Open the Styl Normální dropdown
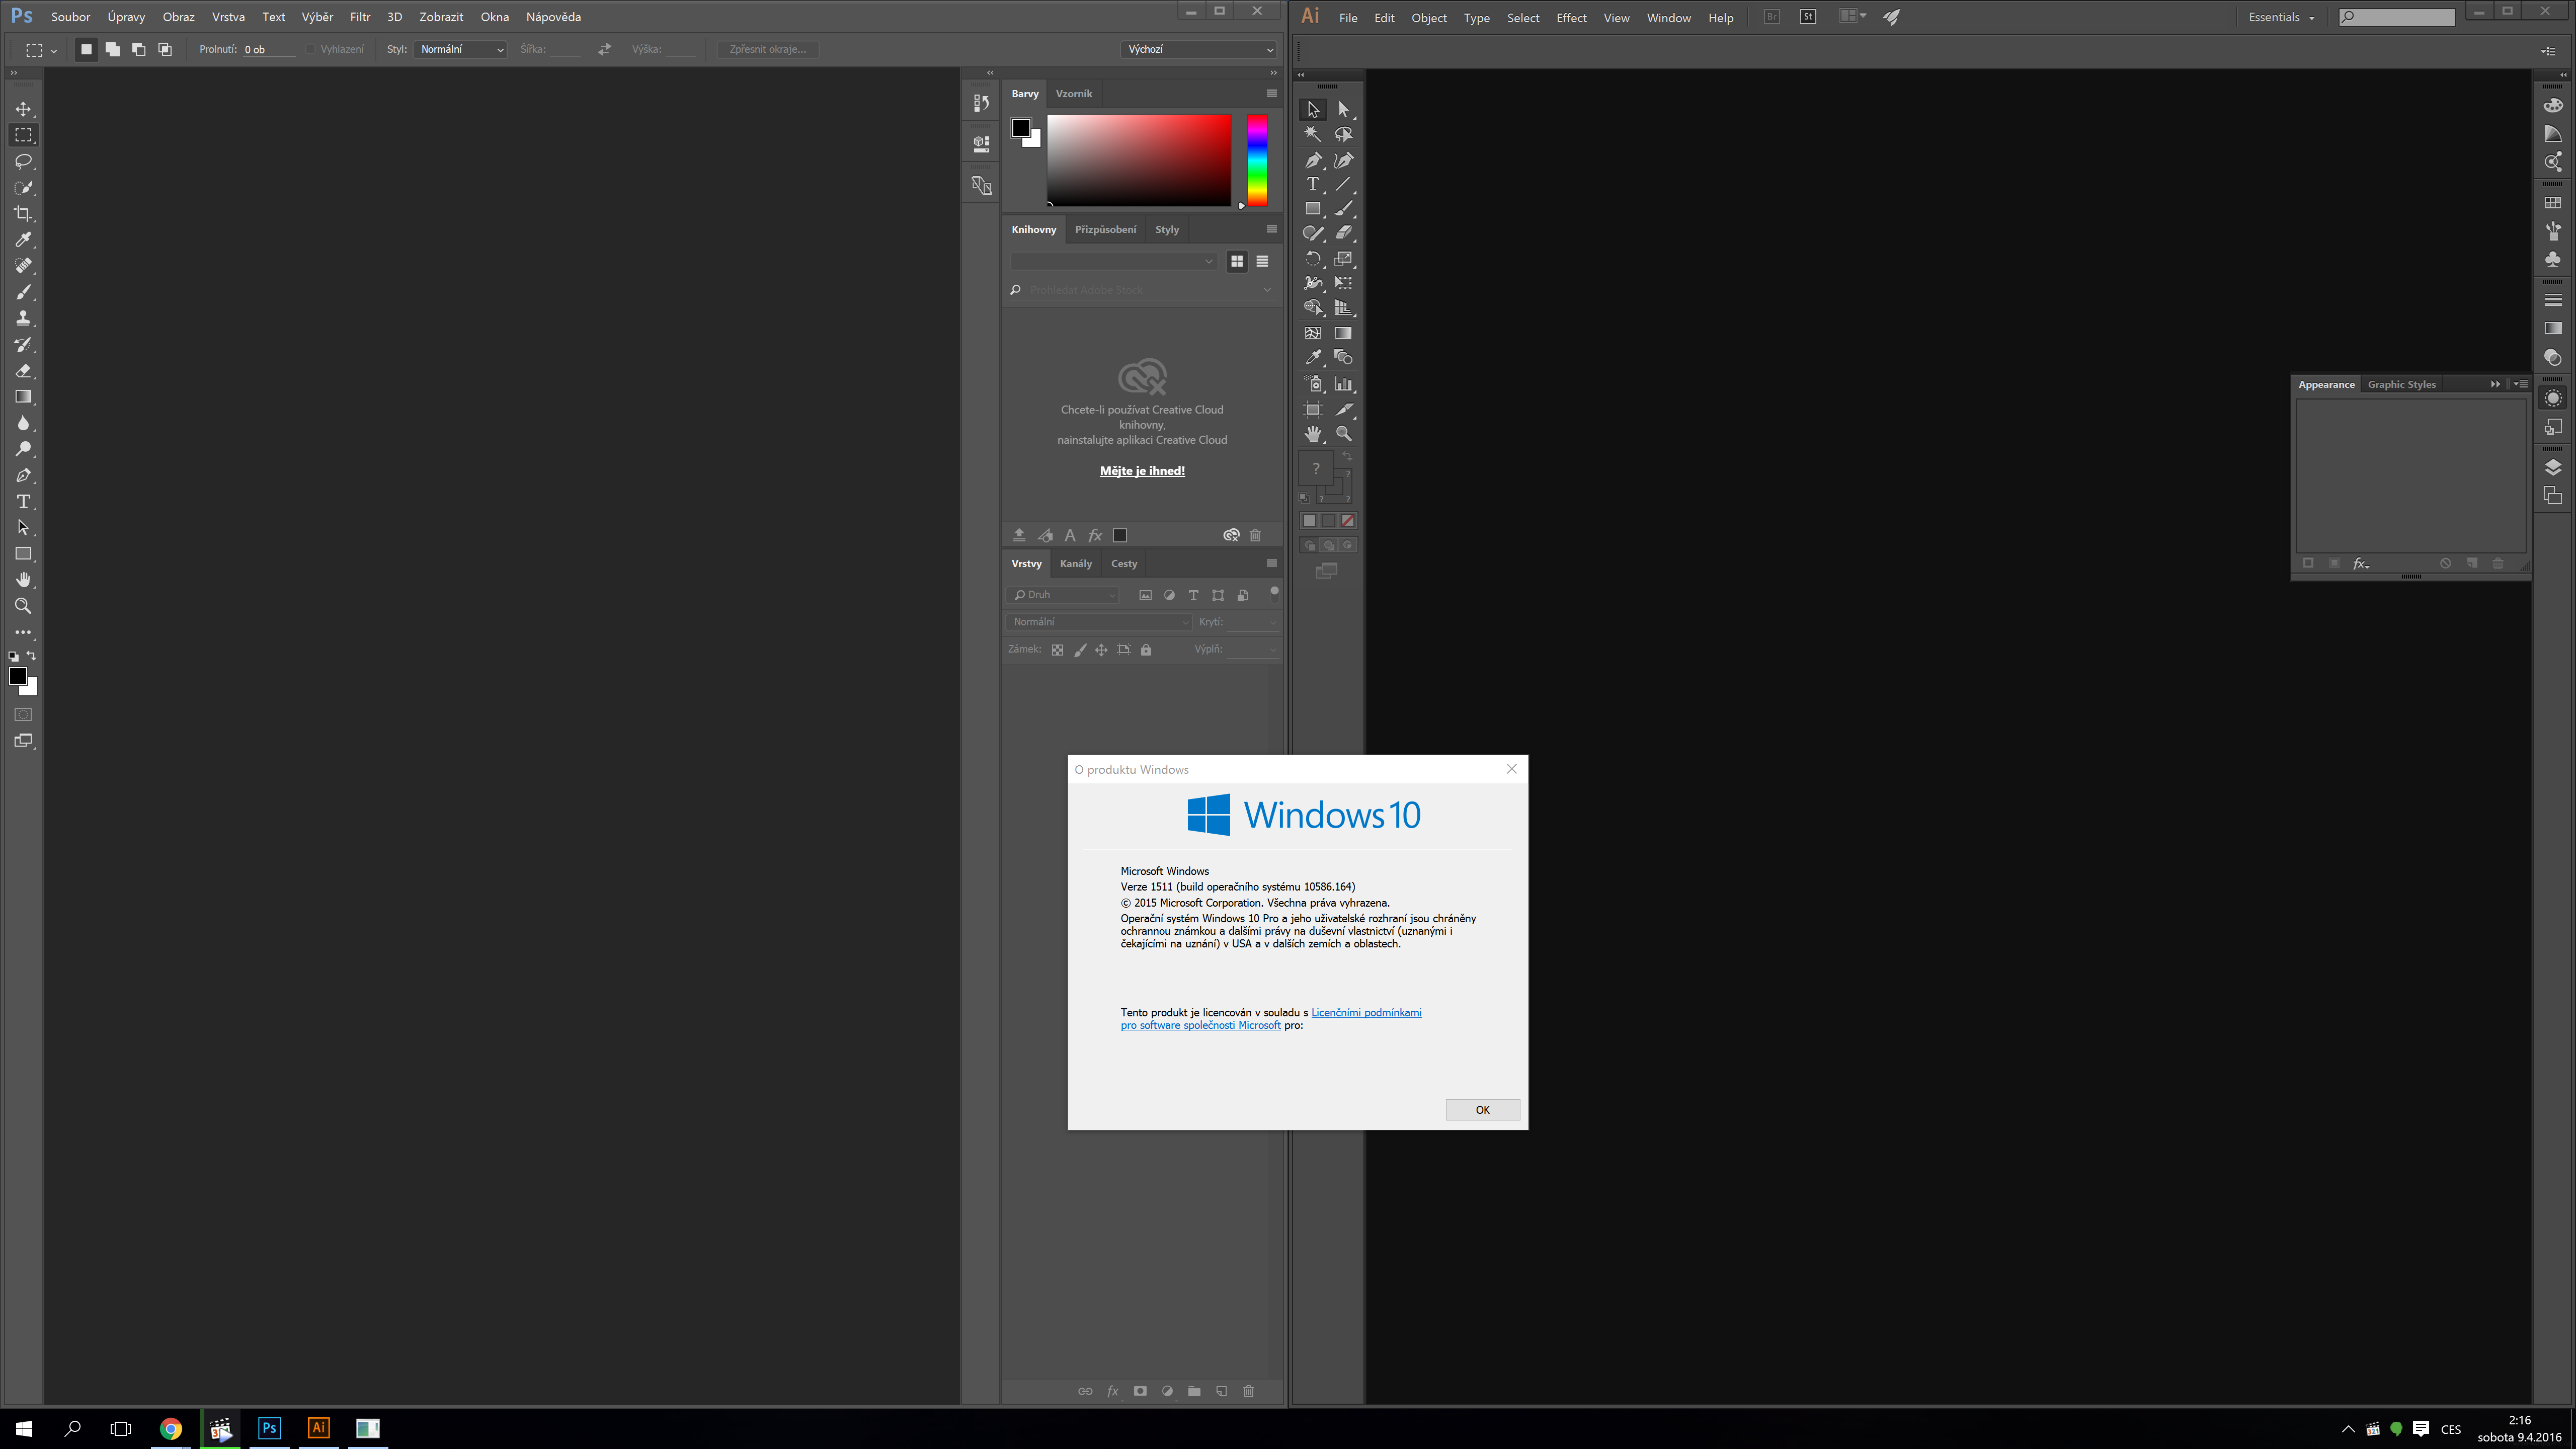 pos(460,49)
